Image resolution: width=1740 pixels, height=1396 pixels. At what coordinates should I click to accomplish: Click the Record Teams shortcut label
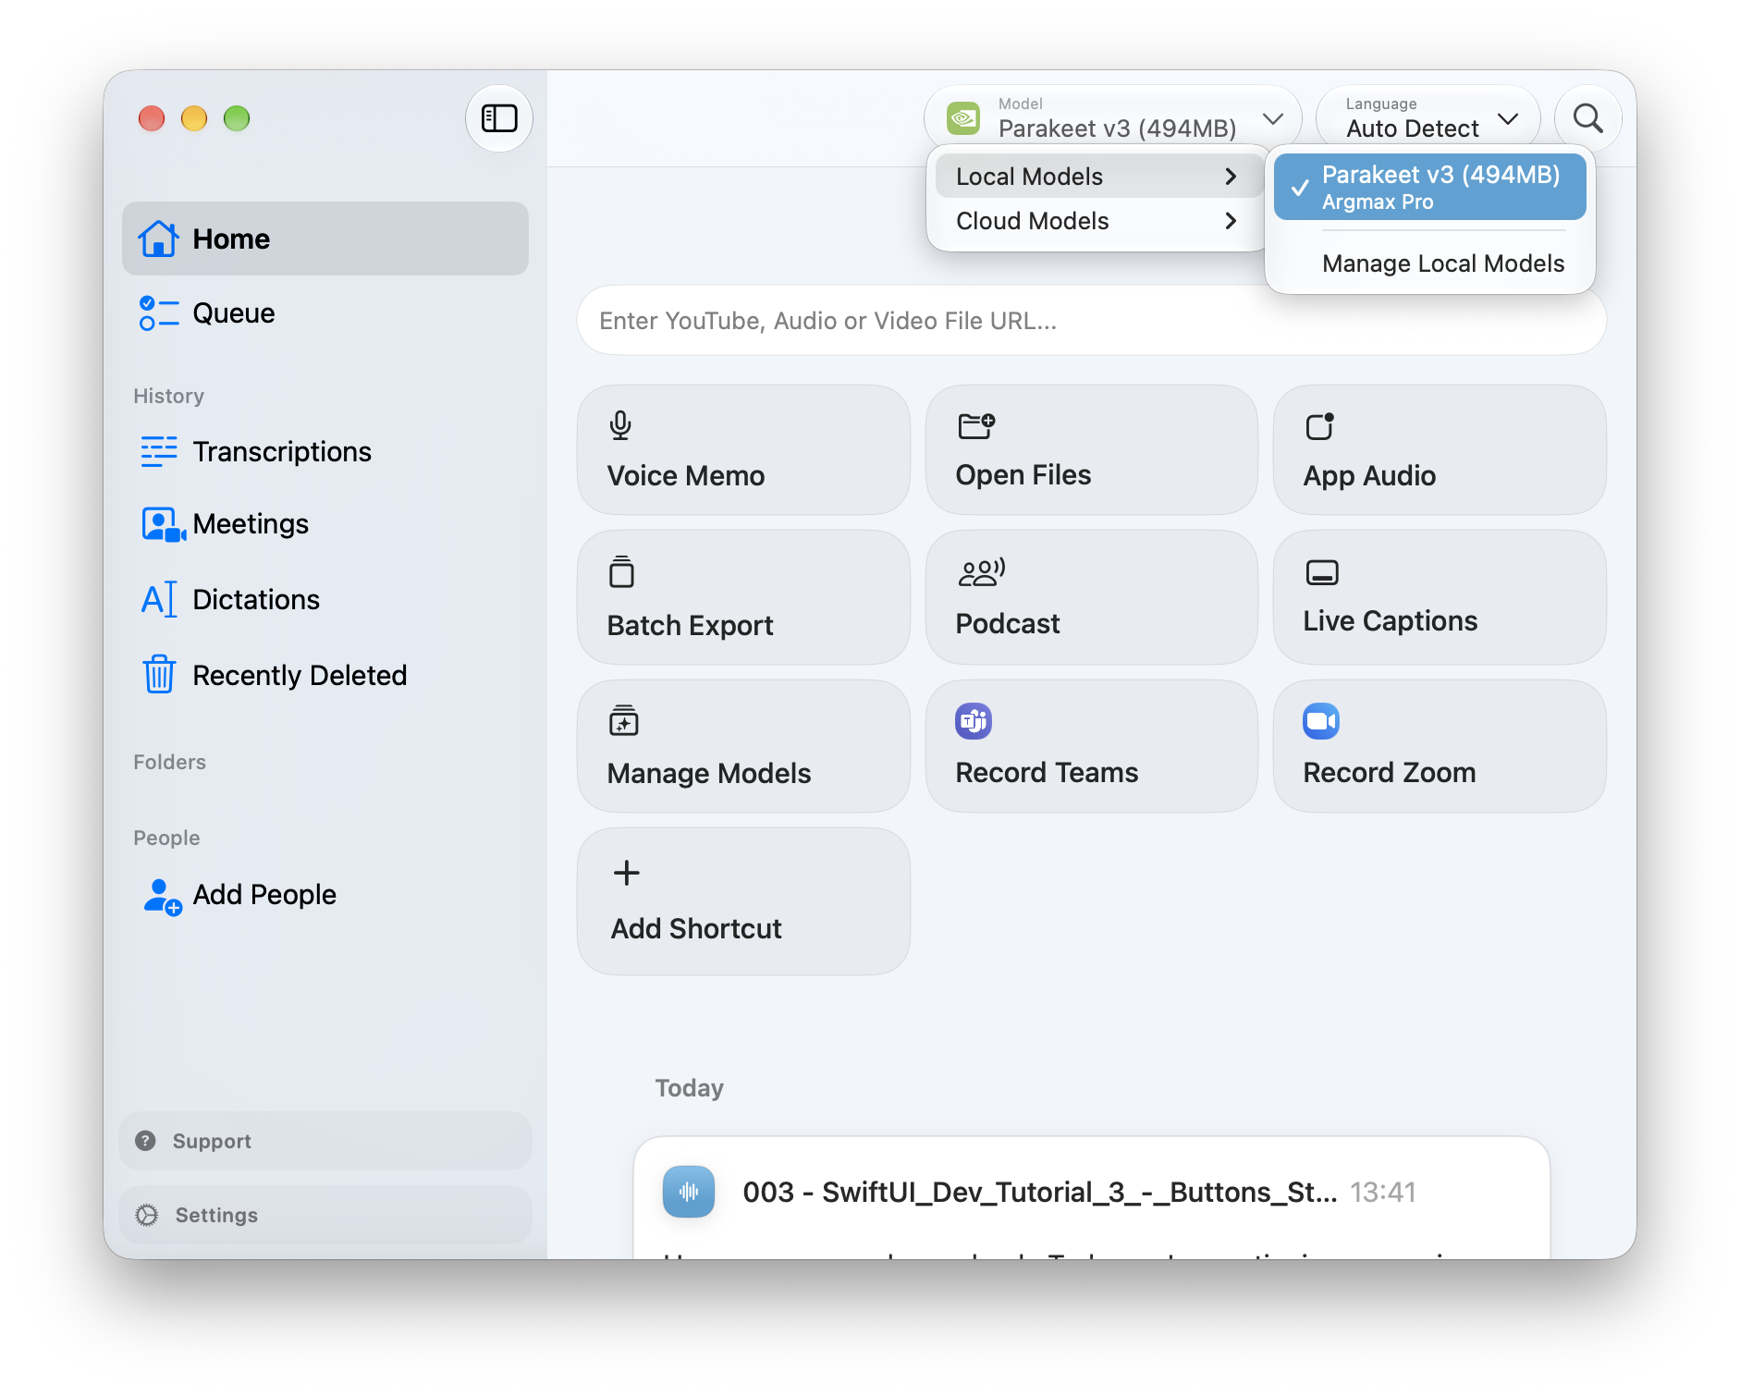pos(1047,773)
